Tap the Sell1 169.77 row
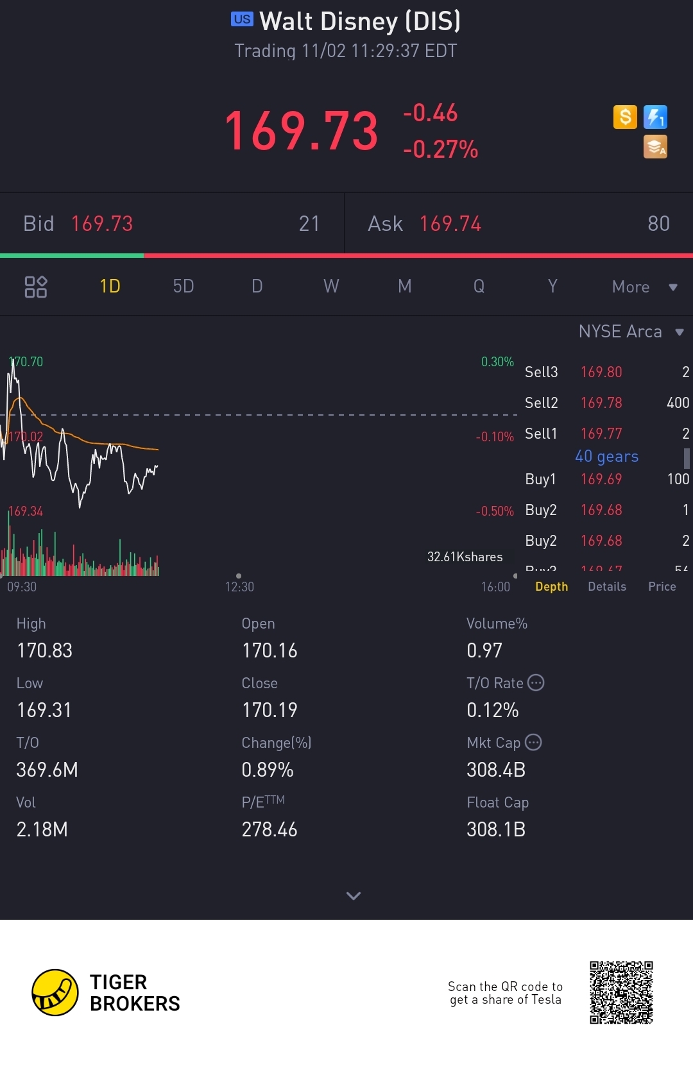Screen dimensions: 693x1066 coord(607,434)
